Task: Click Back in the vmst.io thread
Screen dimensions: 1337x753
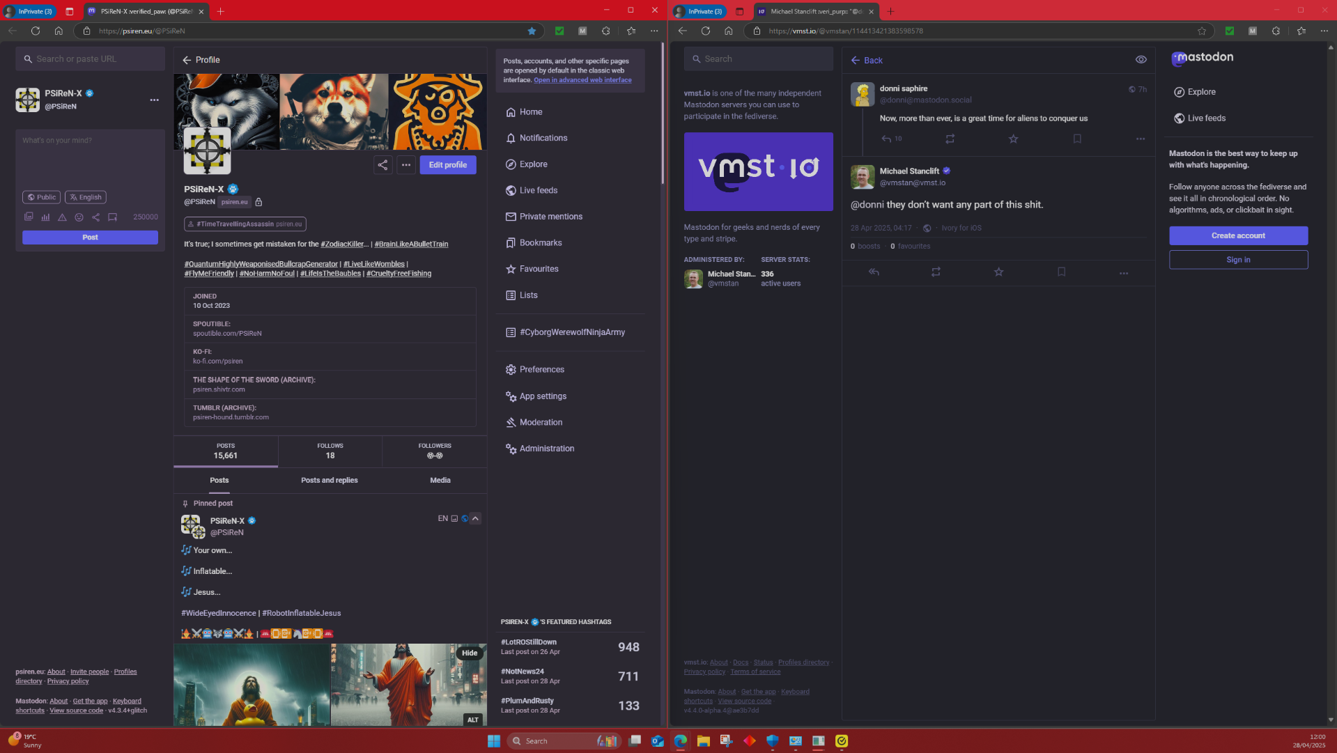Action: pyautogui.click(x=866, y=61)
